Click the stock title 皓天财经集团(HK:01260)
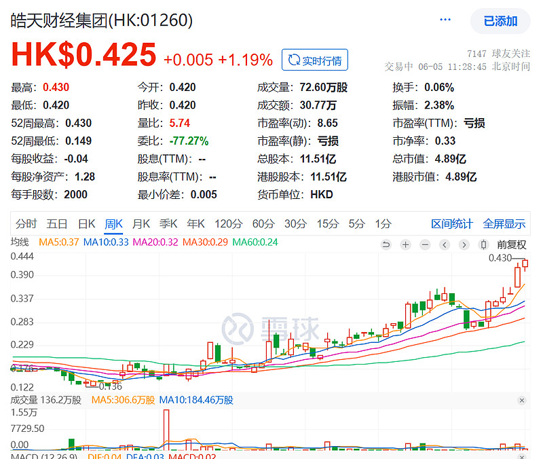 pyautogui.click(x=101, y=20)
